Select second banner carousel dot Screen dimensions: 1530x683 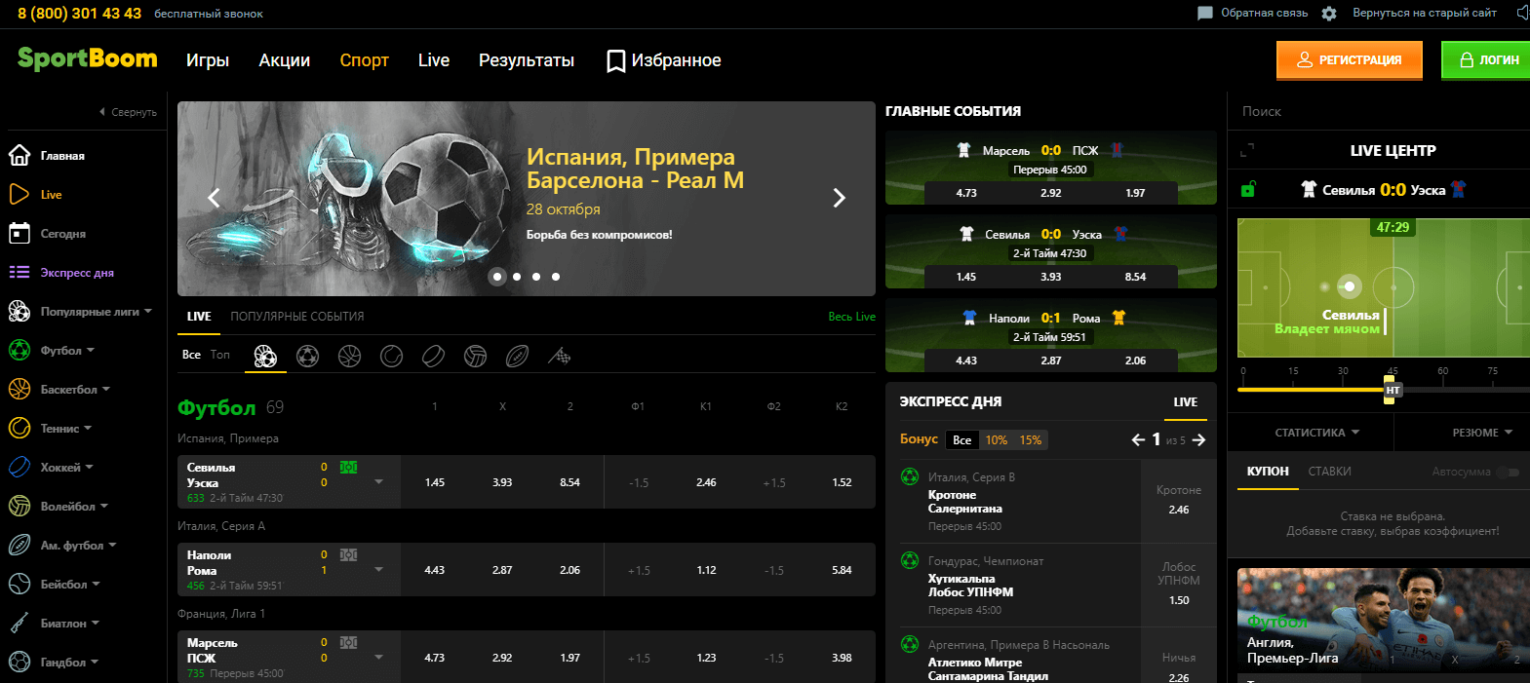(x=517, y=277)
